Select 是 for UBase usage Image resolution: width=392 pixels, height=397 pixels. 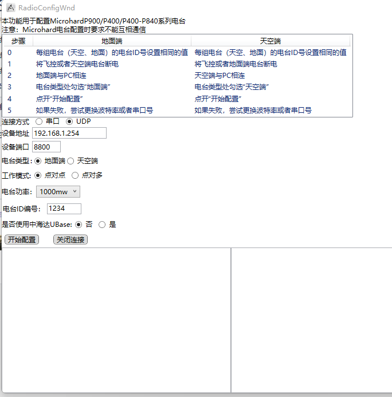pos(102,225)
